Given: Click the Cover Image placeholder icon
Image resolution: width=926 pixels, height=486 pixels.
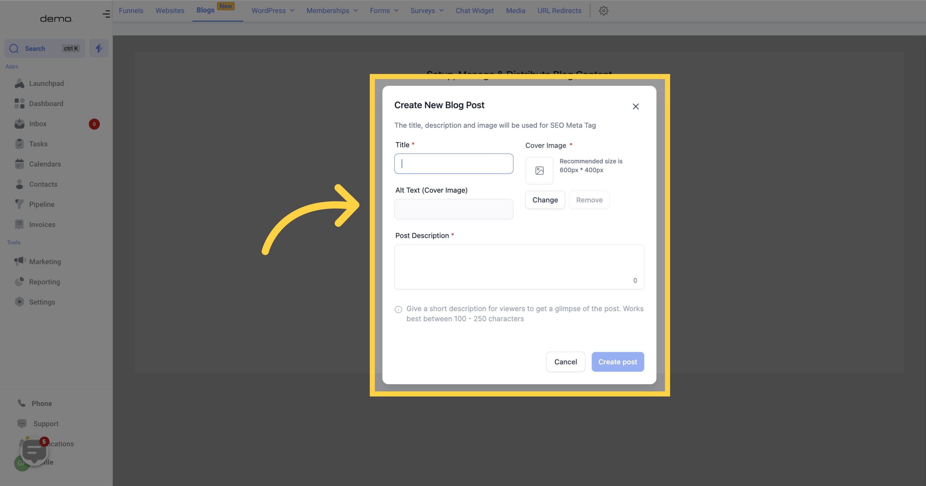Looking at the screenshot, I should 539,171.
